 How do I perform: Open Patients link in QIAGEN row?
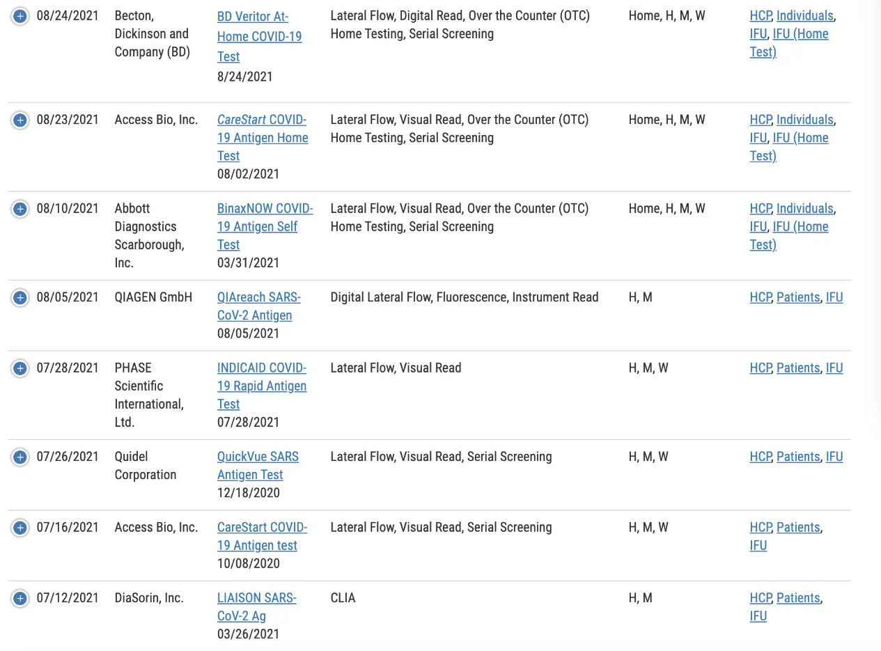[798, 297]
